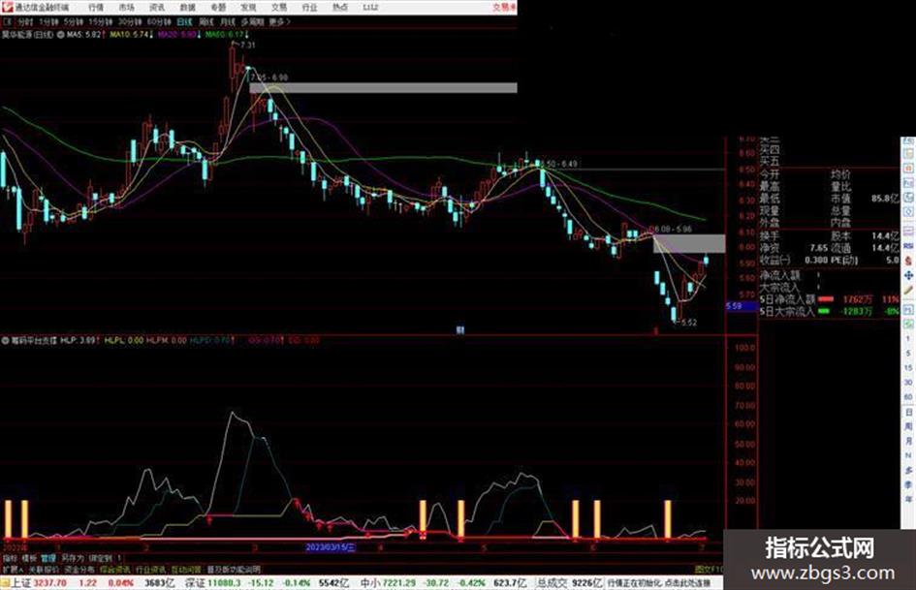Open the 市场 menu
This screenshot has width=916, height=590.
pyautogui.click(x=126, y=8)
